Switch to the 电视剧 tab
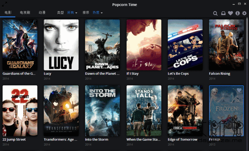This screenshot has height=151, width=249. 25,12
